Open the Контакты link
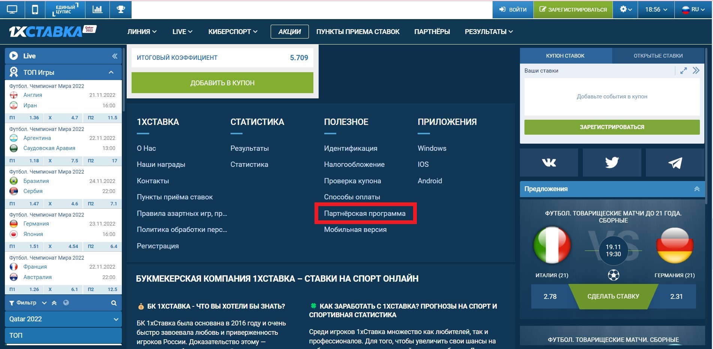Image resolution: width=713 pixels, height=349 pixels. click(x=153, y=181)
